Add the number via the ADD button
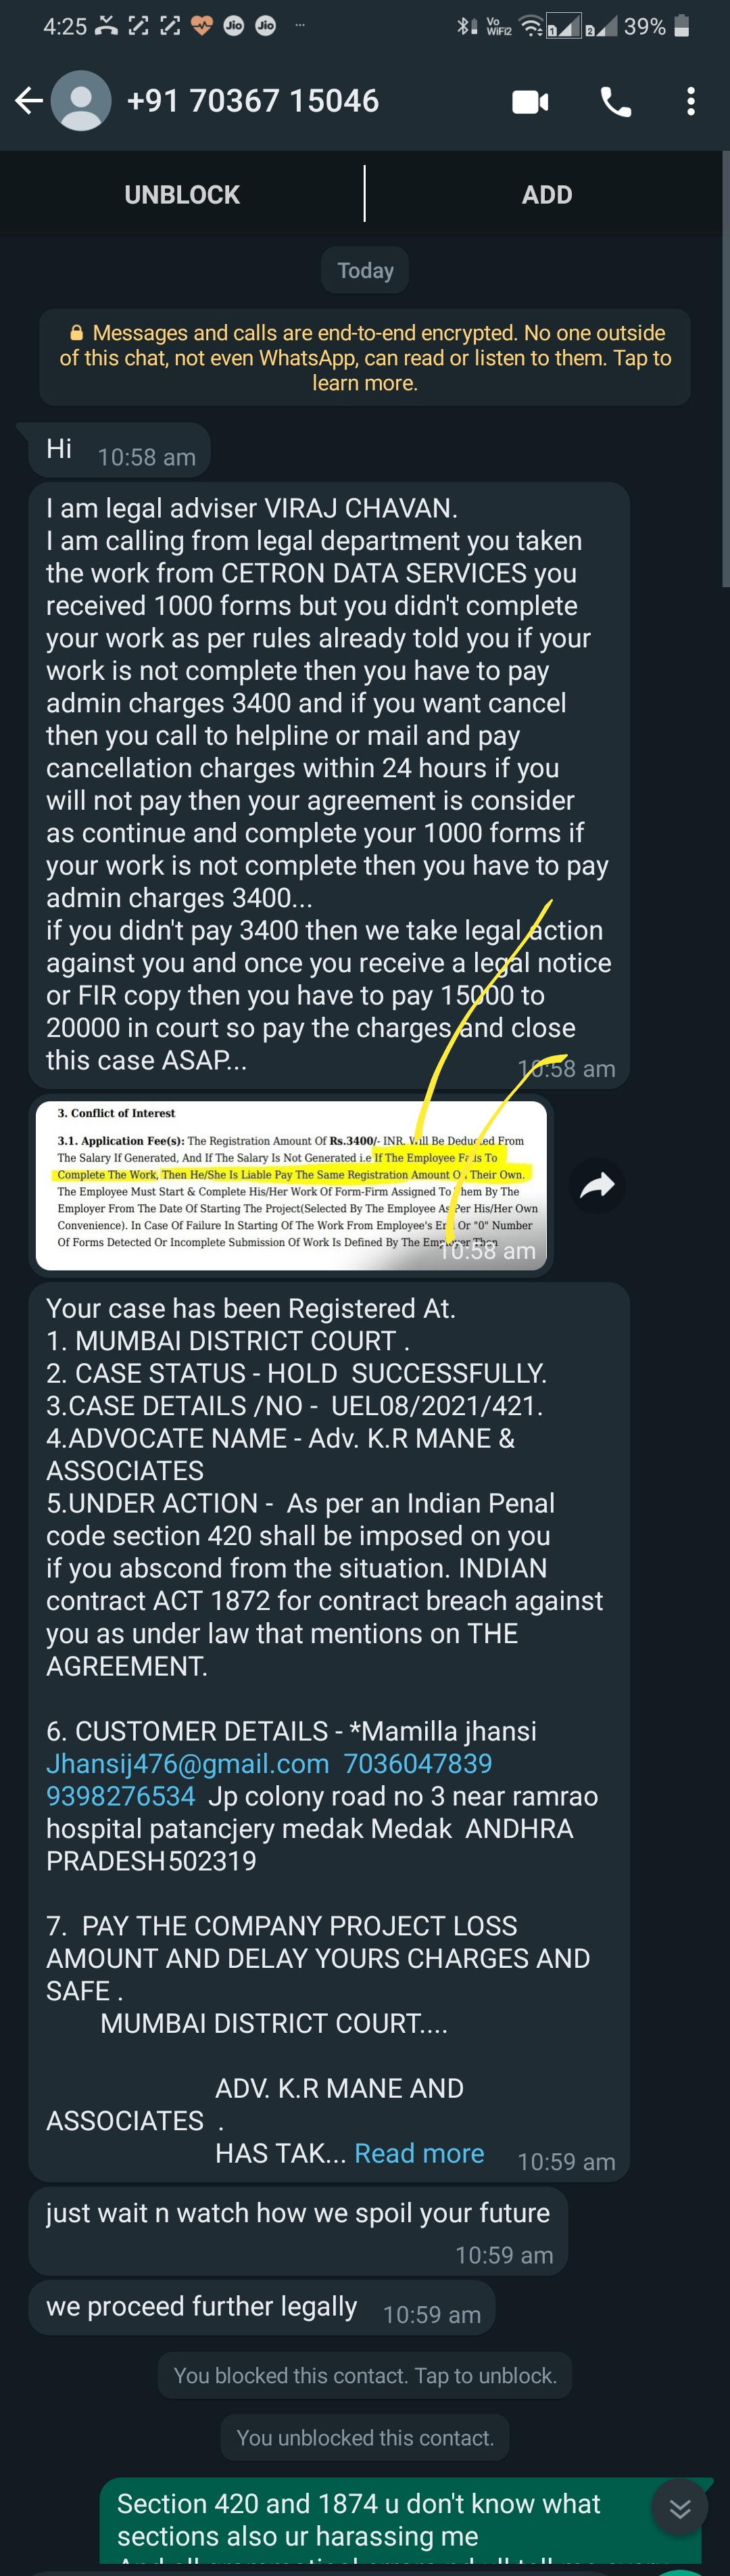Viewport: 730px width, 2576px height. [546, 194]
